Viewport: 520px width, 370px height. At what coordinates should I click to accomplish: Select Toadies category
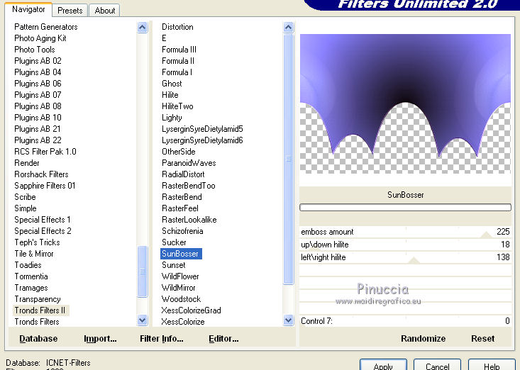click(28, 265)
